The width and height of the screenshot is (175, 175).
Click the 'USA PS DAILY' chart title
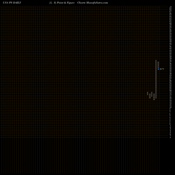click(12, 3)
